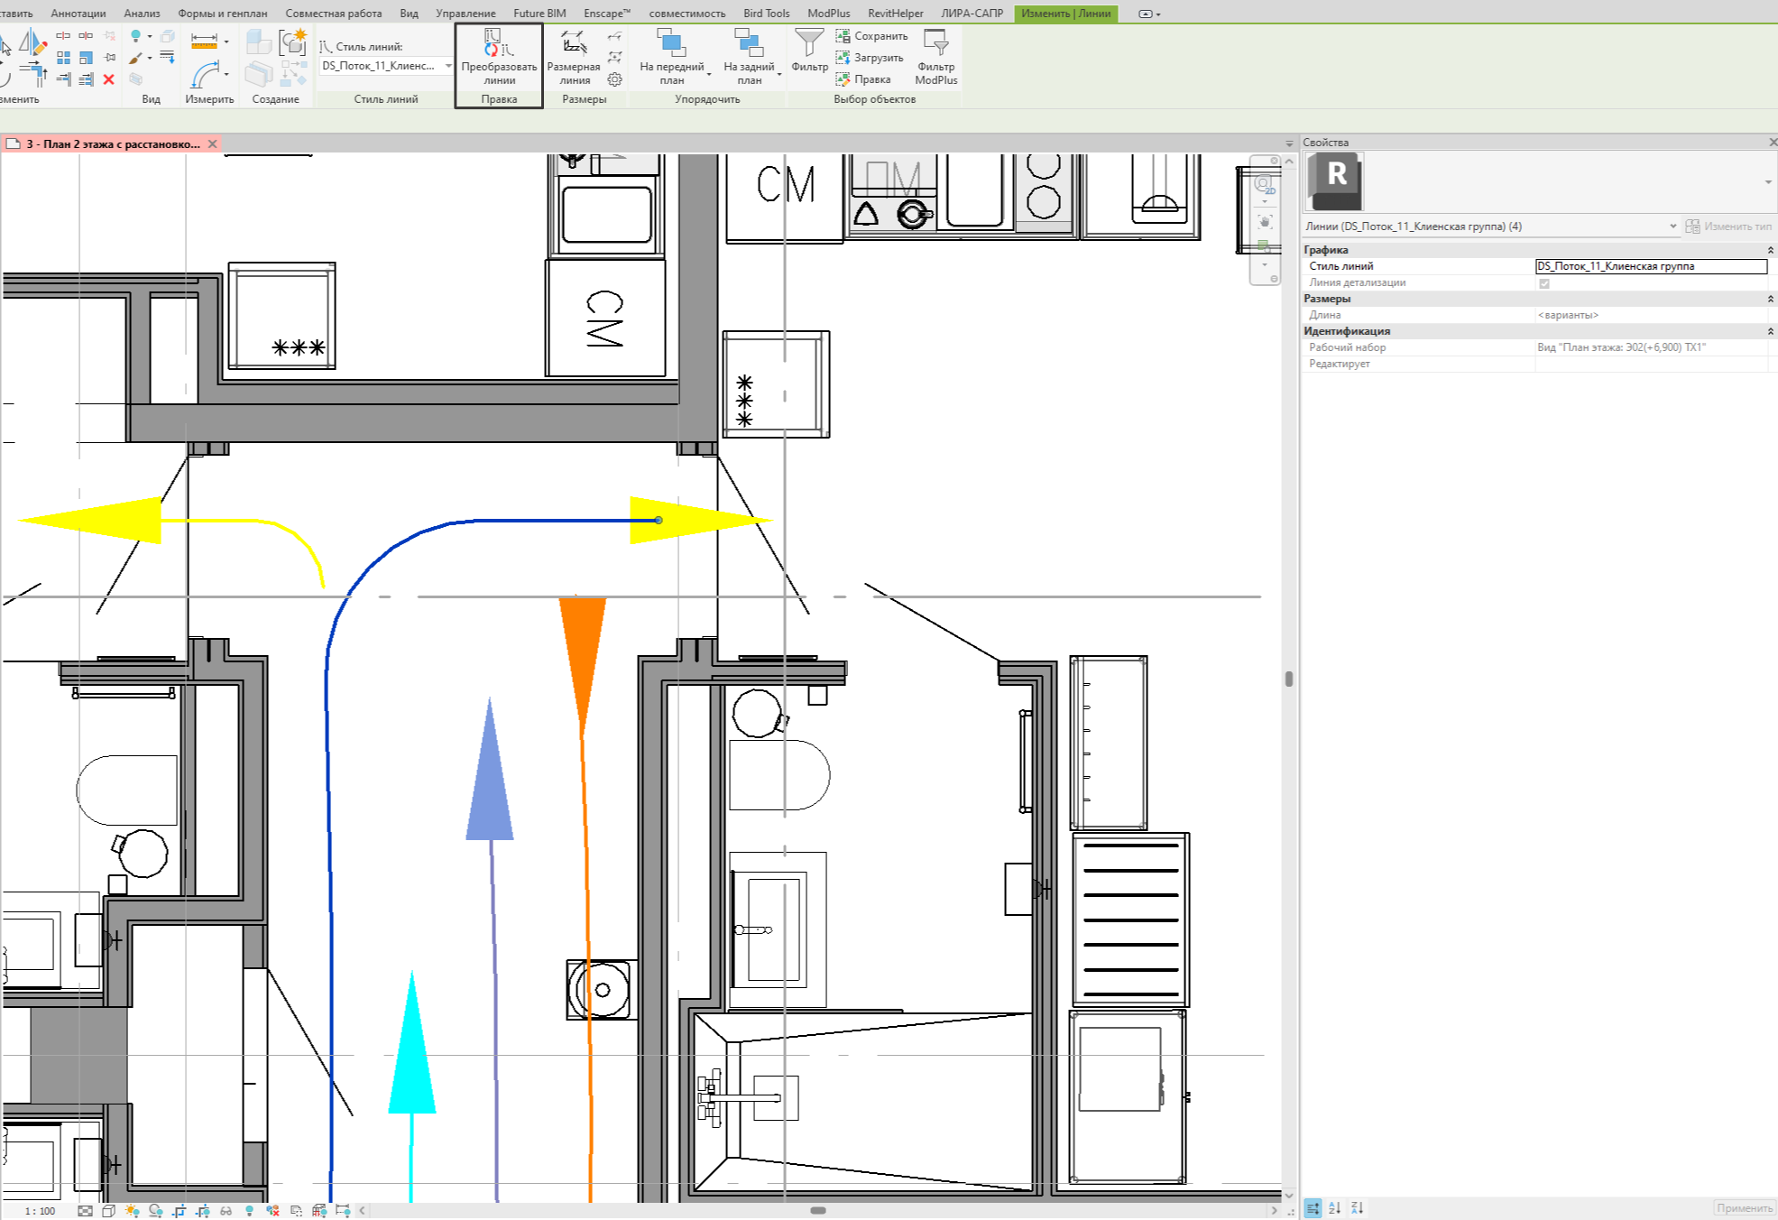Click the horizontal scrollbar thumb
Image resolution: width=1778 pixels, height=1220 pixels.
817,1211
